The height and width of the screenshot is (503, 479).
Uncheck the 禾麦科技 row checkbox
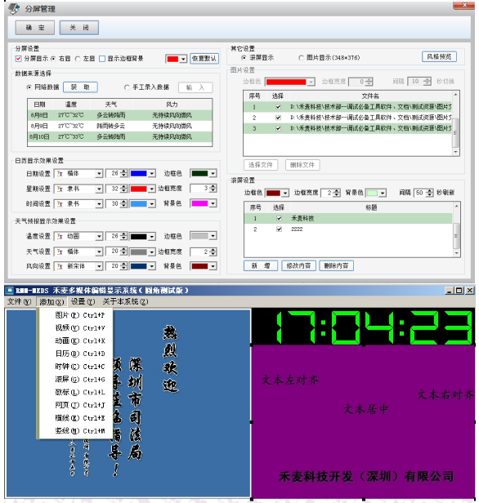pos(279,219)
